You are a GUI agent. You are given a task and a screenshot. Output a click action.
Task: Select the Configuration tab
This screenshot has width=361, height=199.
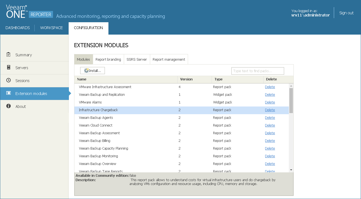click(88, 28)
